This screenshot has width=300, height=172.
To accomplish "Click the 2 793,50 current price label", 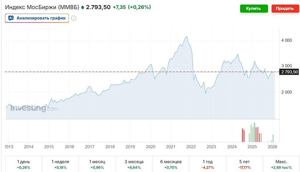I will [x=289, y=72].
